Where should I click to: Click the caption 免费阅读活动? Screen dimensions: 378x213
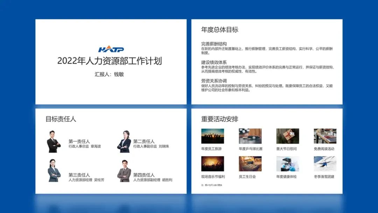(x=324, y=149)
